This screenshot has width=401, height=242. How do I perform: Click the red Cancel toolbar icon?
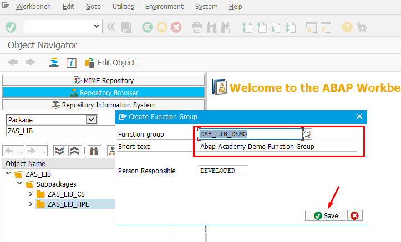click(176, 27)
